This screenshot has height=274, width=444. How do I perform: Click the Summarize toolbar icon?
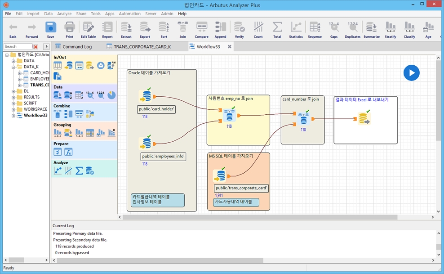tap(372, 27)
